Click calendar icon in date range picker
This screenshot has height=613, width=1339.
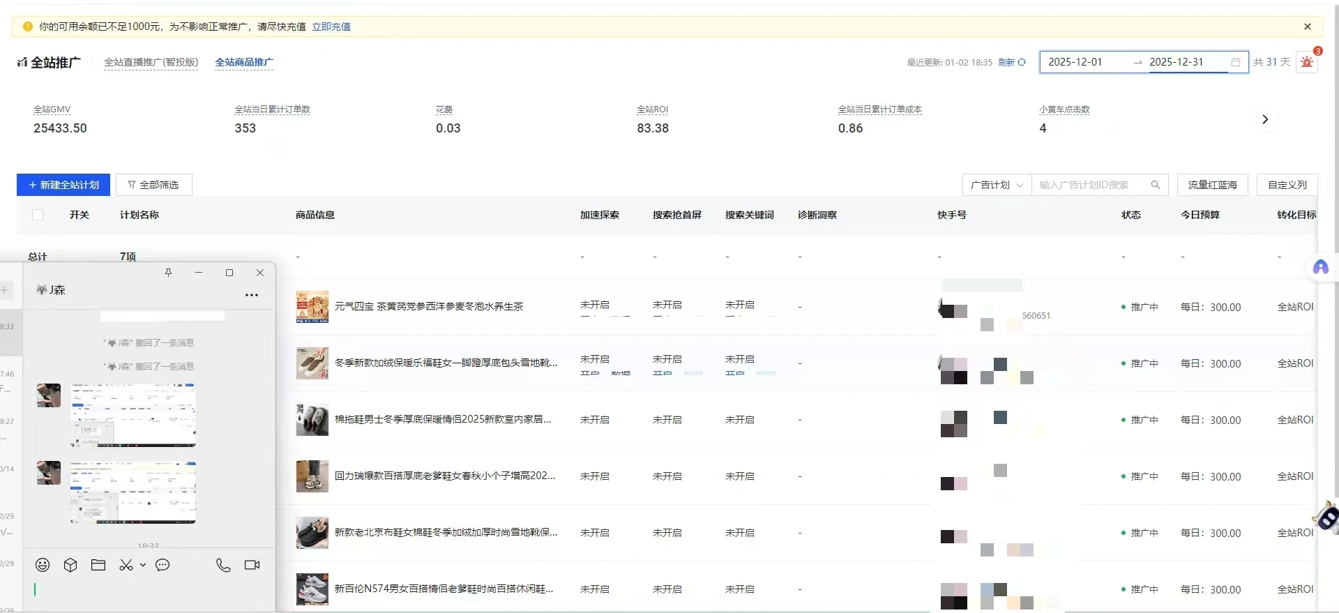[x=1235, y=62]
